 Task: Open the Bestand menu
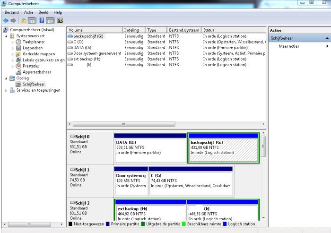pyautogui.click(x=11, y=12)
